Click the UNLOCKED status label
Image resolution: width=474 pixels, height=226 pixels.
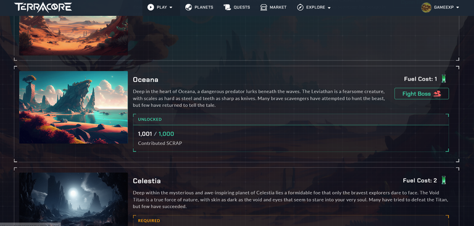coord(150,119)
